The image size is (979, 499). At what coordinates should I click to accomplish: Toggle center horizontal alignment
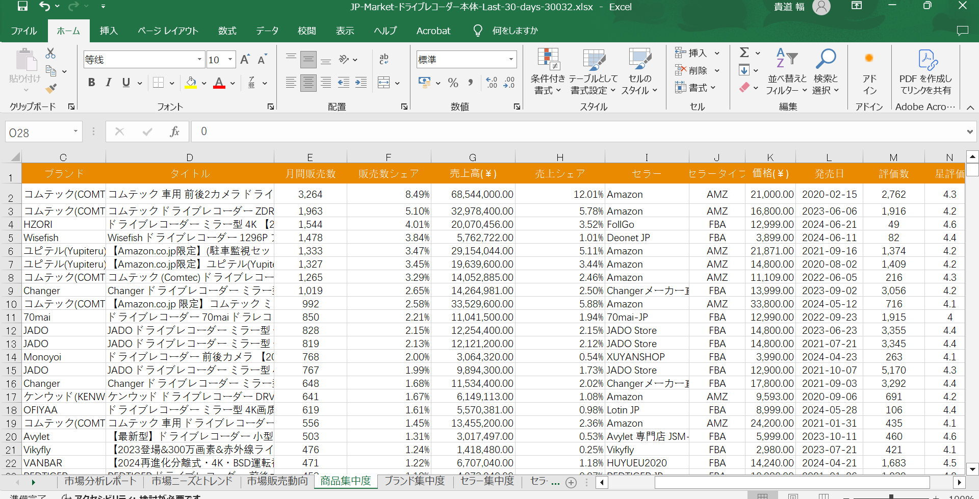[x=308, y=83]
